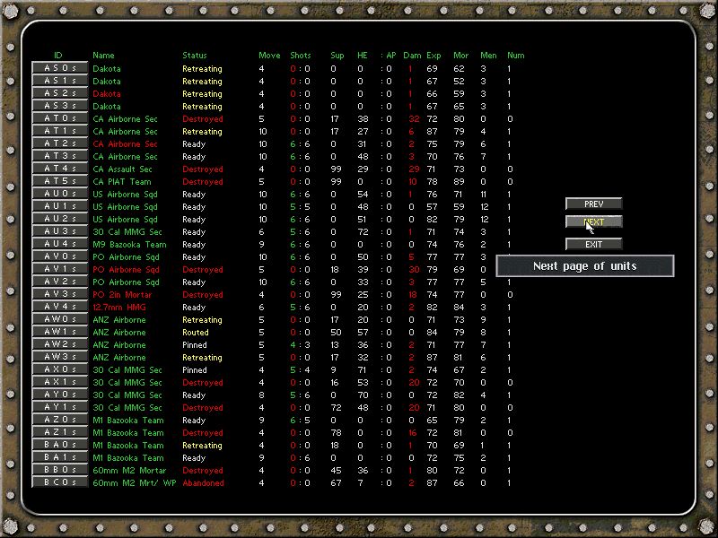Select unit ID button AX0
Screen dimensions: 718x538
[59, 369]
